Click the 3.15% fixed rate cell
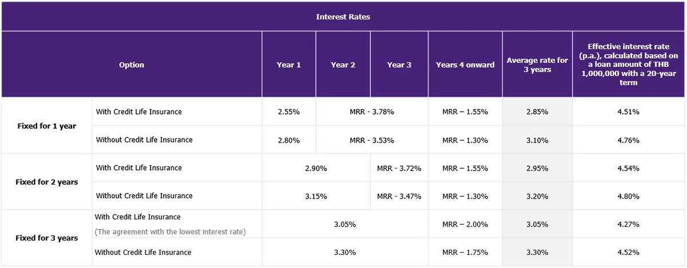 pyautogui.click(x=316, y=196)
